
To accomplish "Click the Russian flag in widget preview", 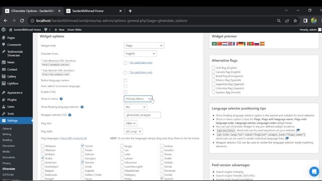I will tap(257, 44).
